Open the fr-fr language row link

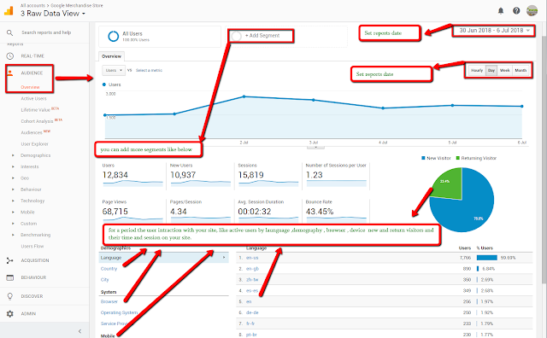click(250, 323)
